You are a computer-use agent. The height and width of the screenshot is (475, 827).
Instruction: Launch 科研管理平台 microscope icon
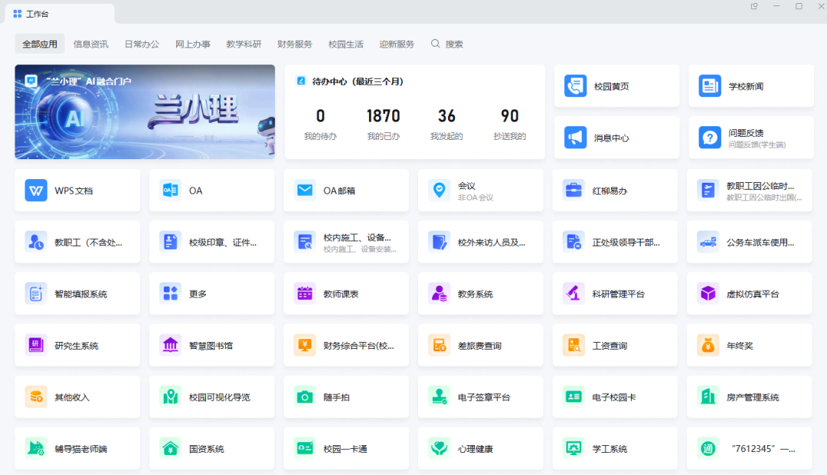(574, 293)
